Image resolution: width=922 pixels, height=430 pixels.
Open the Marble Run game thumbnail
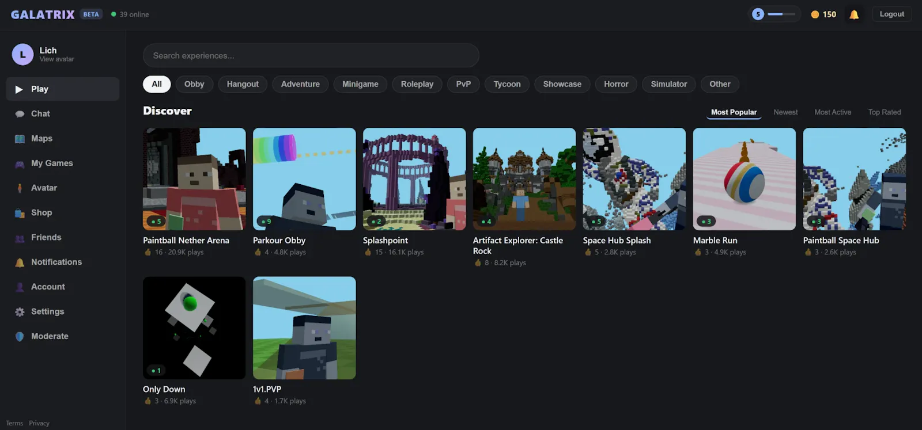[744, 179]
